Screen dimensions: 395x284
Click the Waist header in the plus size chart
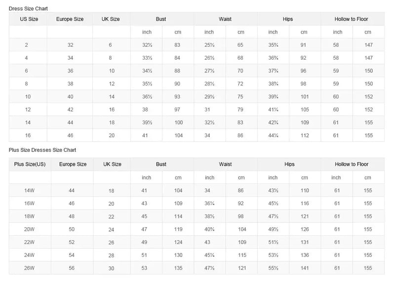[225, 164]
